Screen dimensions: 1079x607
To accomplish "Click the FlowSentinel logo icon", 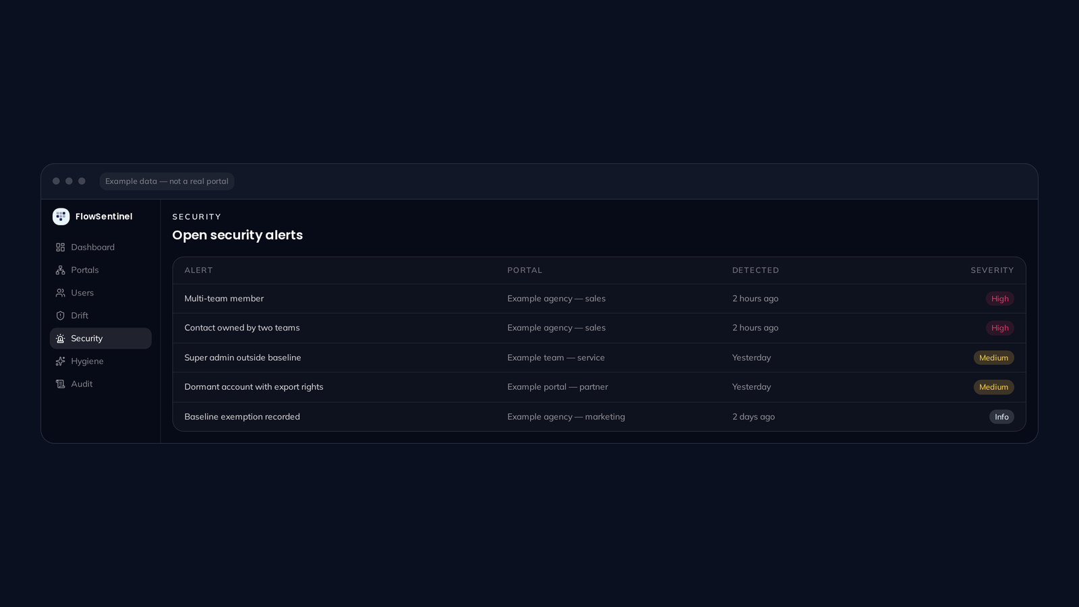I will pyautogui.click(x=61, y=216).
